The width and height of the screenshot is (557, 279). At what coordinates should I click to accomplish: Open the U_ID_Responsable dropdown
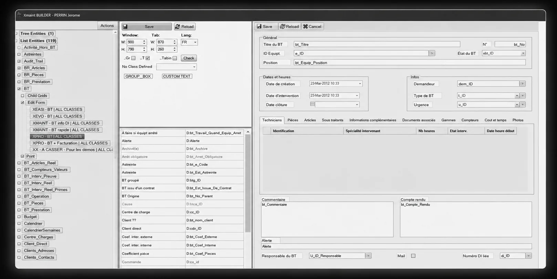pos(368,256)
